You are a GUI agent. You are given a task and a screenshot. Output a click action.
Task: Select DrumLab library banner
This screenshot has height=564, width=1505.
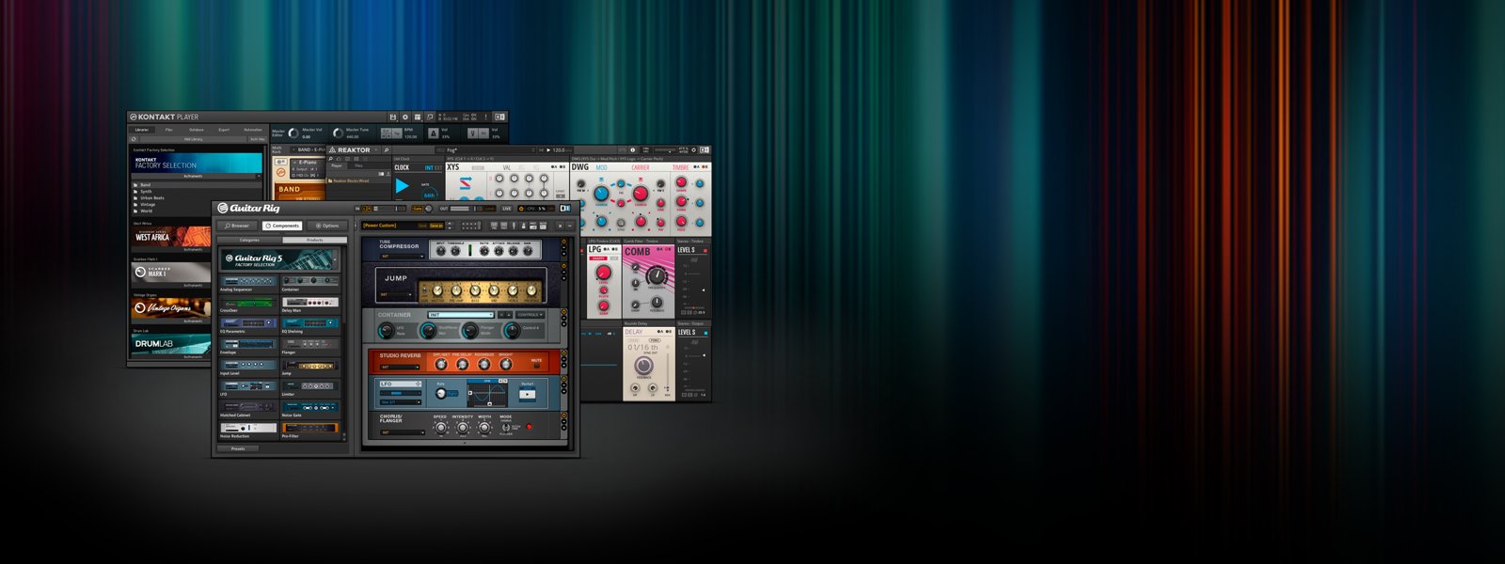point(171,345)
